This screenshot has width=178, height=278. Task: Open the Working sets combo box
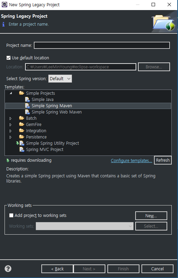click(x=84, y=226)
